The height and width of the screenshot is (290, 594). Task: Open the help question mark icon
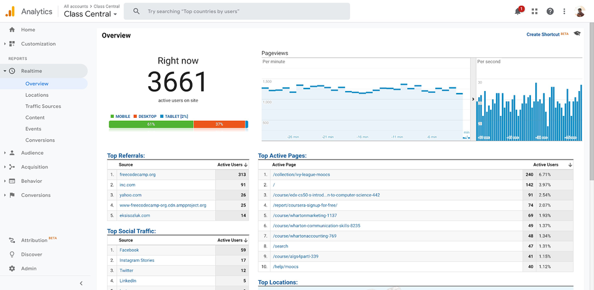[550, 11]
